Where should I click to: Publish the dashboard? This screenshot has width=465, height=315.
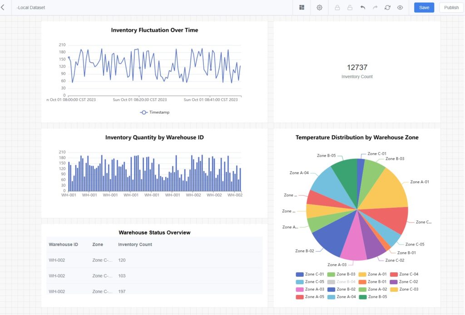(451, 7)
